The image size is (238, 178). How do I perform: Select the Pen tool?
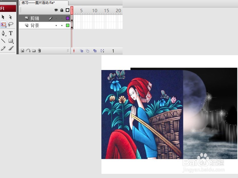(x=3, y=33)
